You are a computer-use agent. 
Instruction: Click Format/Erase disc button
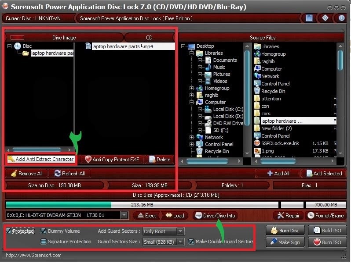coord(324,216)
